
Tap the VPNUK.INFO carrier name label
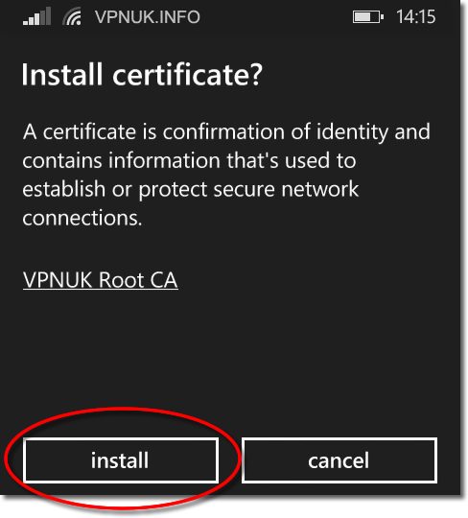pos(148,17)
